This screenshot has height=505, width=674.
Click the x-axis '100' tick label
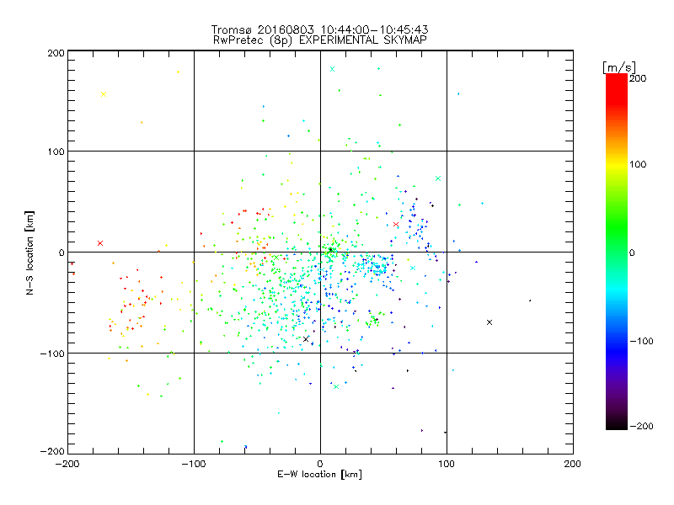(447, 464)
